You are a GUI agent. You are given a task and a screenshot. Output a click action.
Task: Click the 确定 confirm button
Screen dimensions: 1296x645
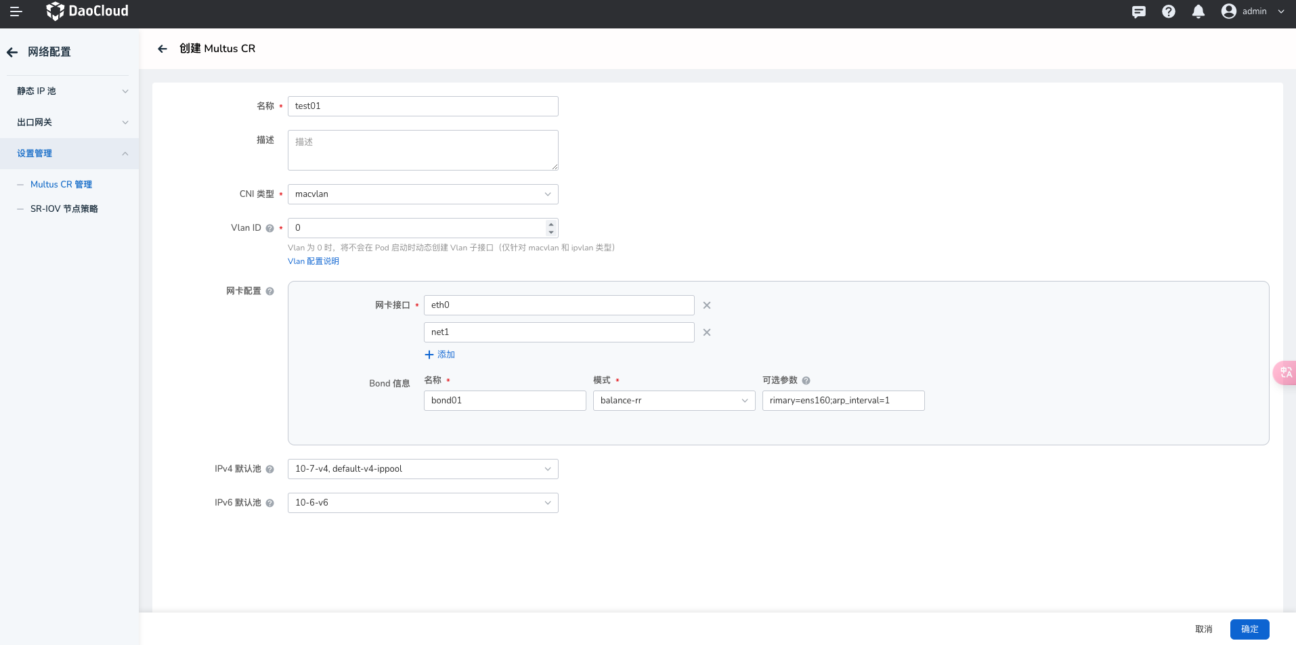click(1249, 629)
